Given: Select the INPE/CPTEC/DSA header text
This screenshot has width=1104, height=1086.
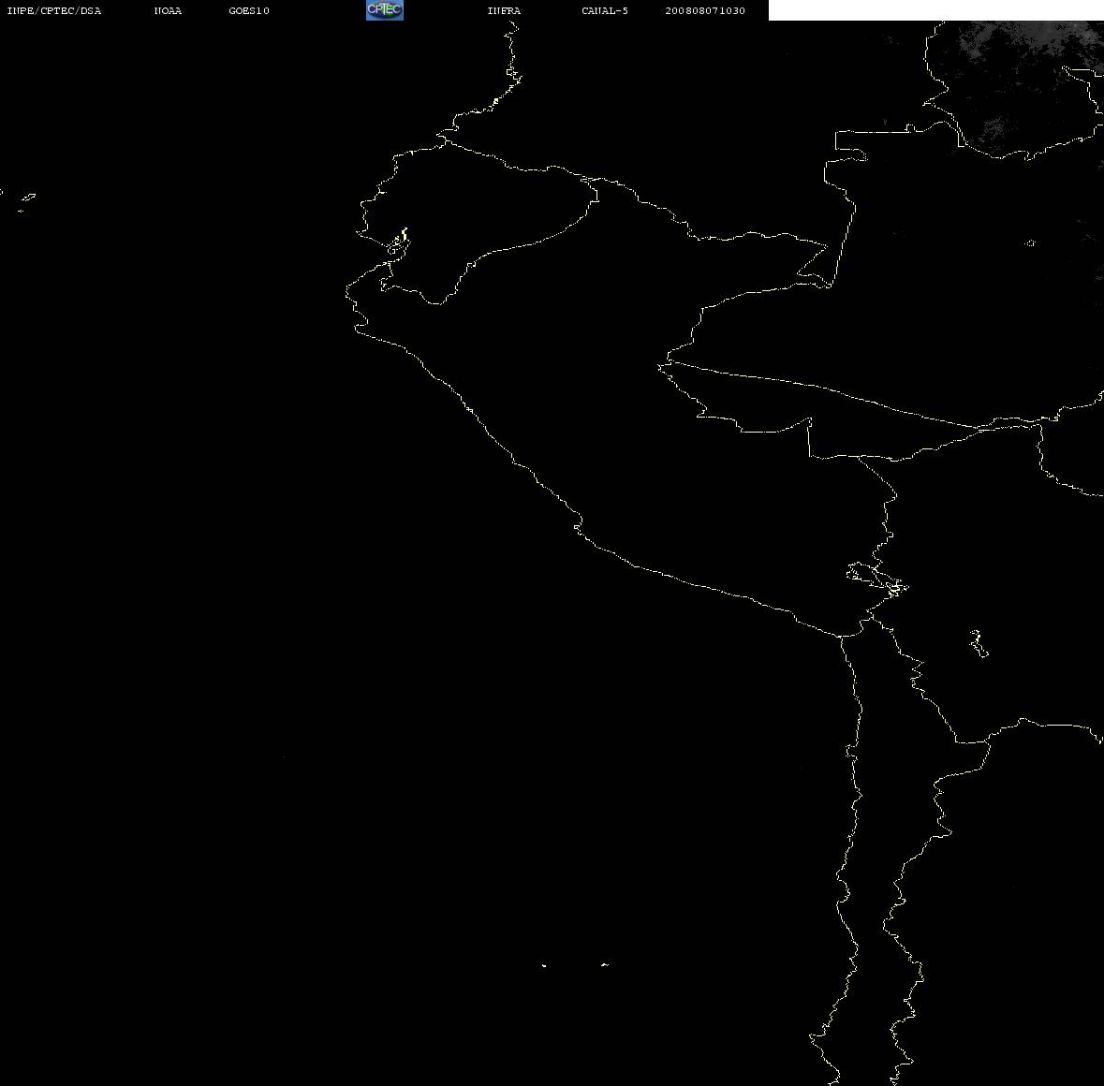Looking at the screenshot, I should (x=54, y=10).
